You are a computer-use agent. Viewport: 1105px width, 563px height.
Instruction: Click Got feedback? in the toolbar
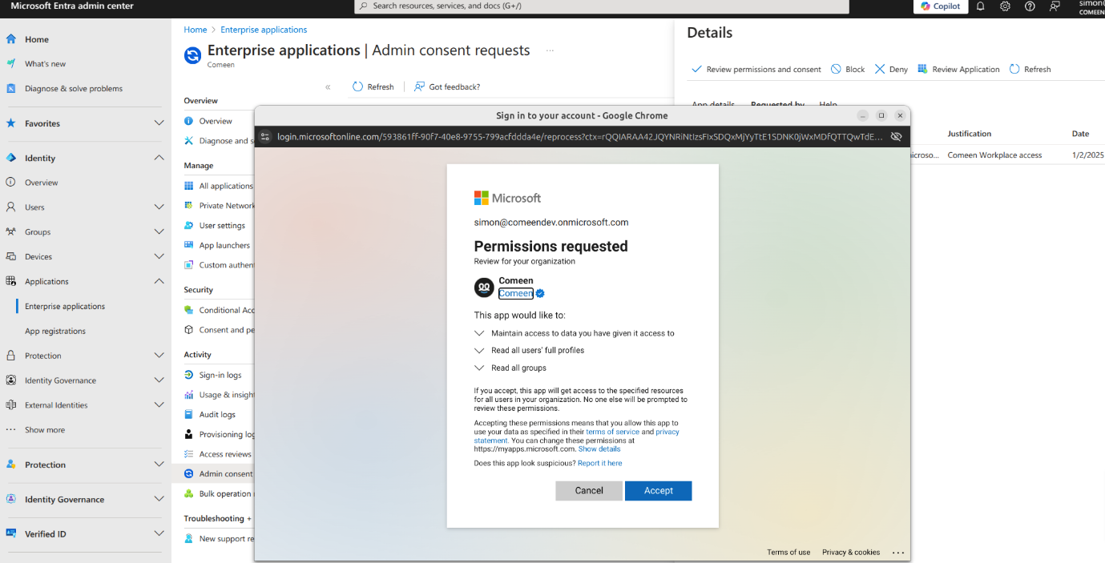[447, 86]
